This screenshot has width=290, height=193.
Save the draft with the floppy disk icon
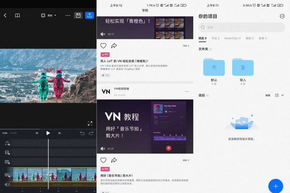78,15
